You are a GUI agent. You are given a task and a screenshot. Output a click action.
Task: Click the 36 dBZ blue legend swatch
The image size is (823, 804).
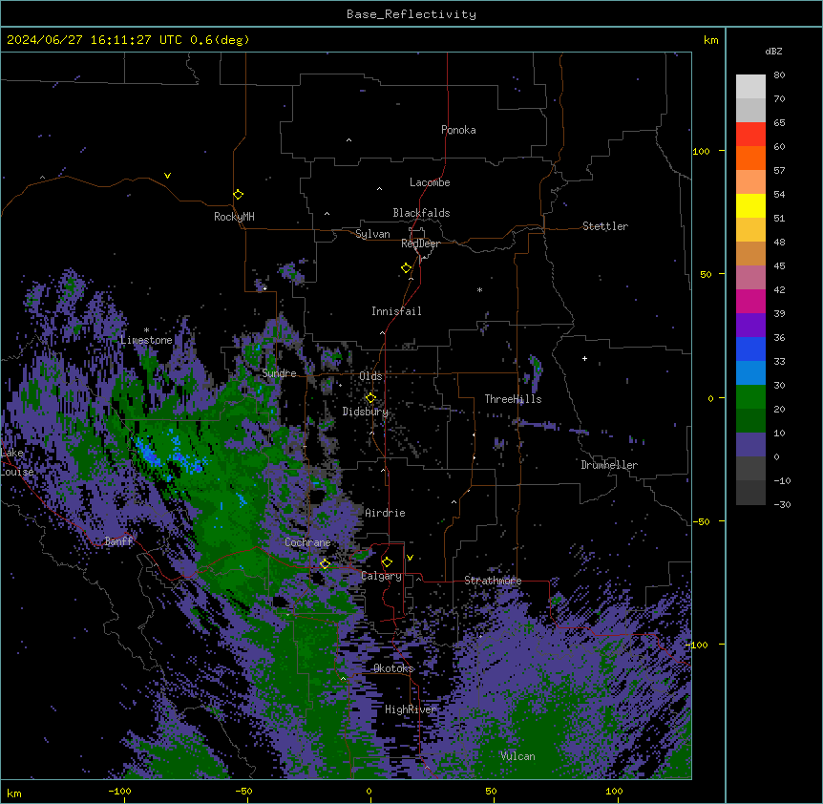[750, 349]
